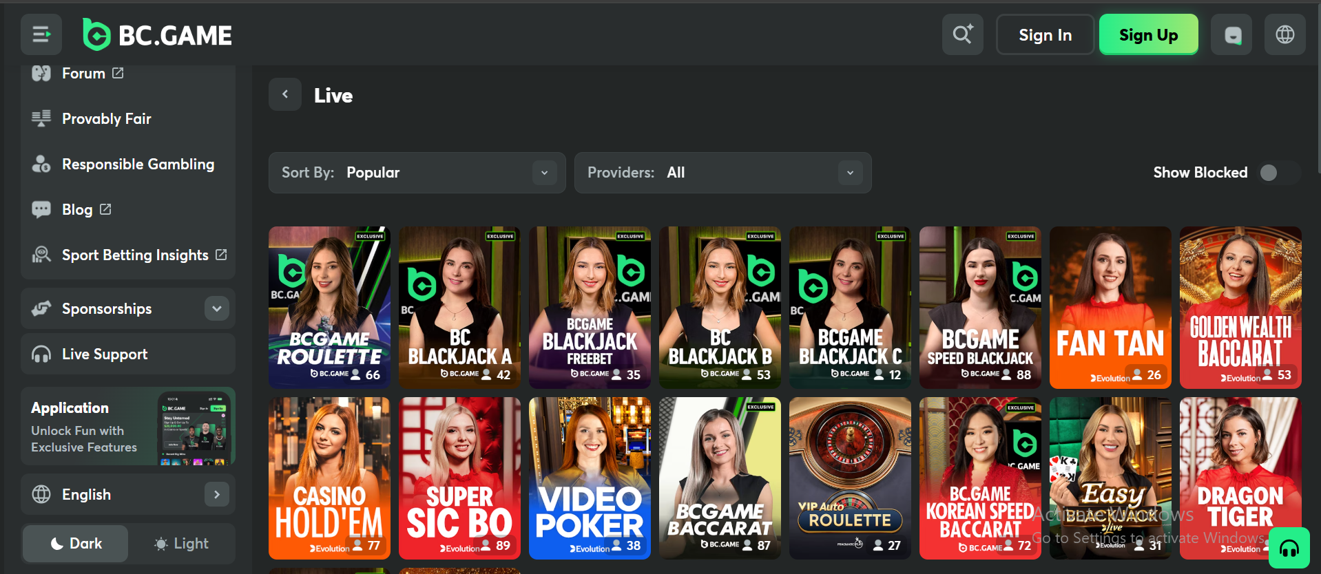Open the BCGAME Blackjack C game card

pos(850,308)
